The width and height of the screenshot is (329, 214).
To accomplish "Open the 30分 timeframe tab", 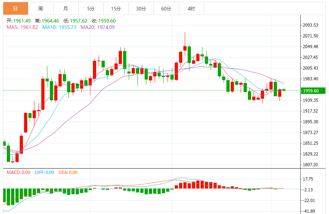I will click(x=141, y=9).
